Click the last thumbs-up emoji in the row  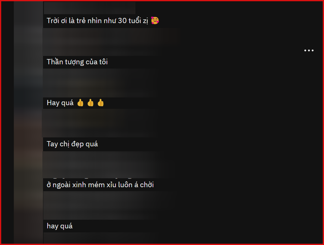point(100,103)
